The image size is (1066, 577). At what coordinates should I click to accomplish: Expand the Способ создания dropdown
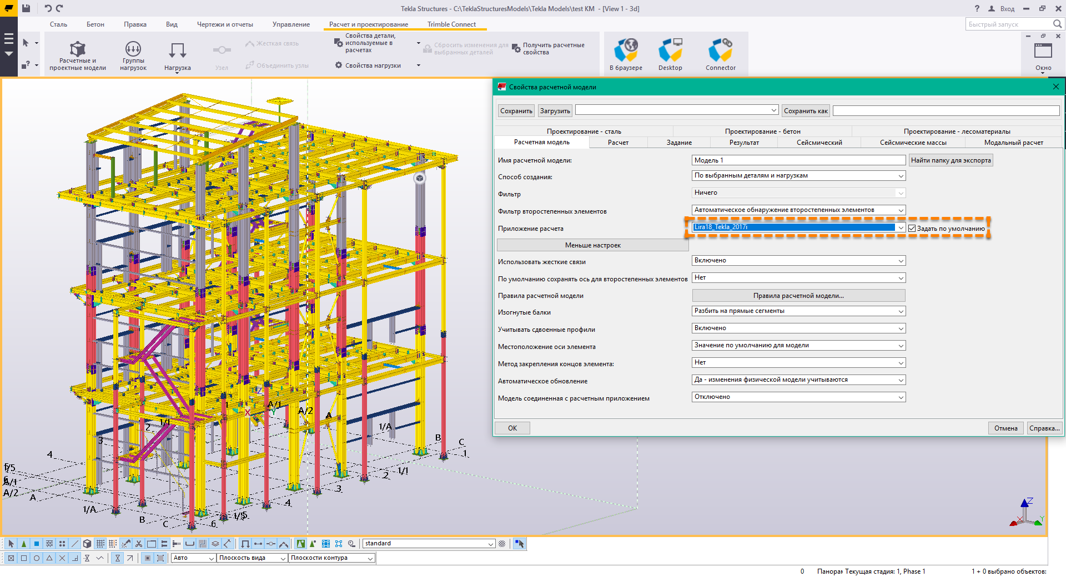901,176
